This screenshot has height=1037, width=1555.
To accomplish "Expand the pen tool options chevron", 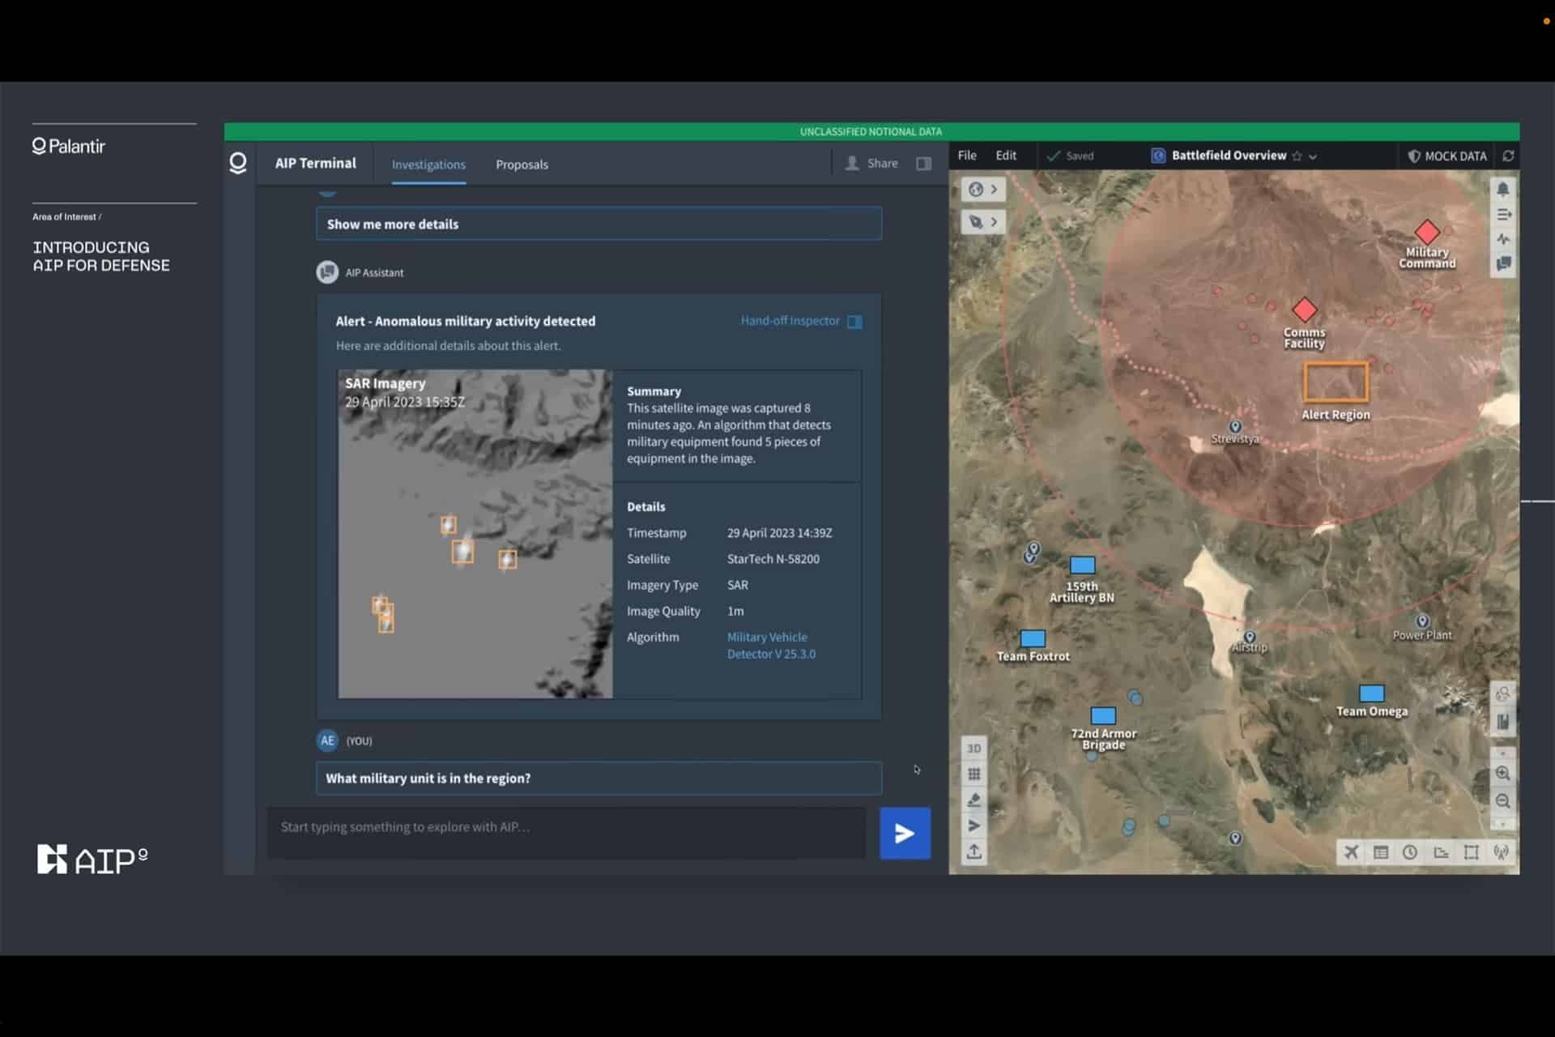I will pyautogui.click(x=995, y=222).
